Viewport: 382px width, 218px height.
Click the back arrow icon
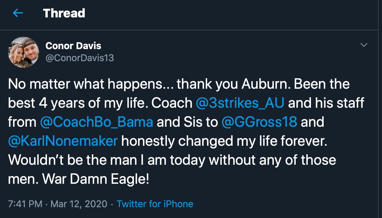tap(18, 13)
